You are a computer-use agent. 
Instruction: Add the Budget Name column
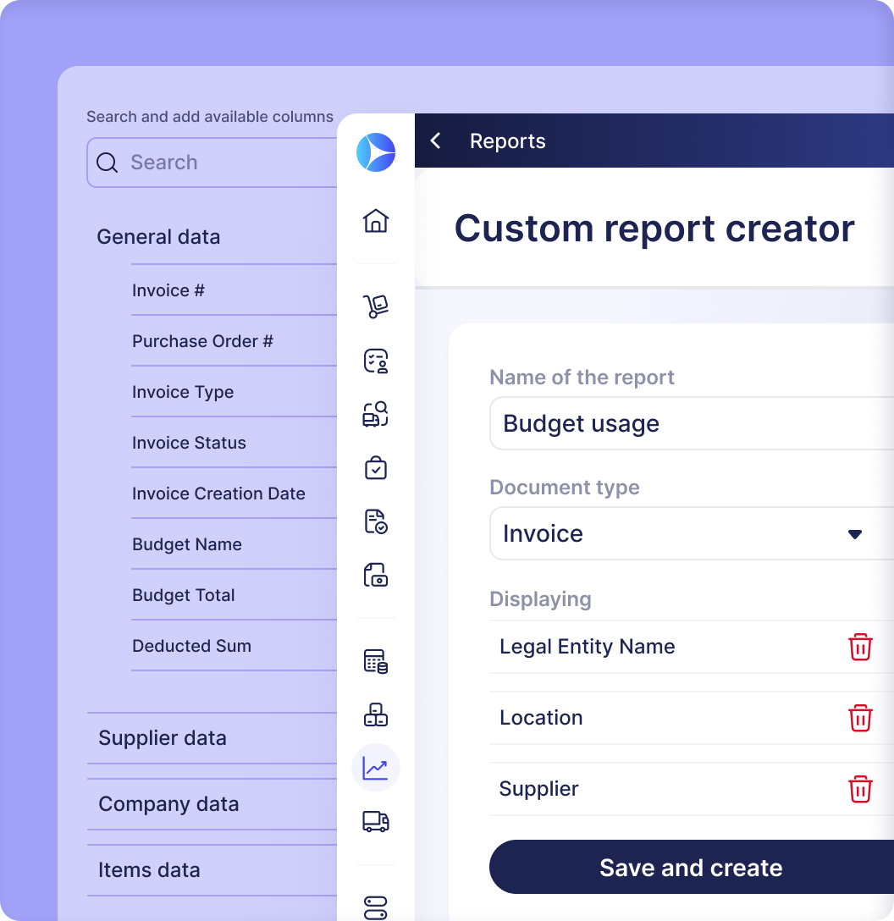pos(187,544)
